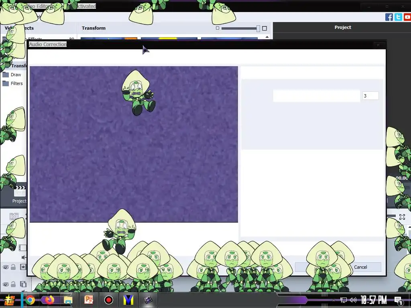Screen dimensions: 411x308
Task: Toggle visibility eye of the overlay track
Action: [x=6, y=284]
